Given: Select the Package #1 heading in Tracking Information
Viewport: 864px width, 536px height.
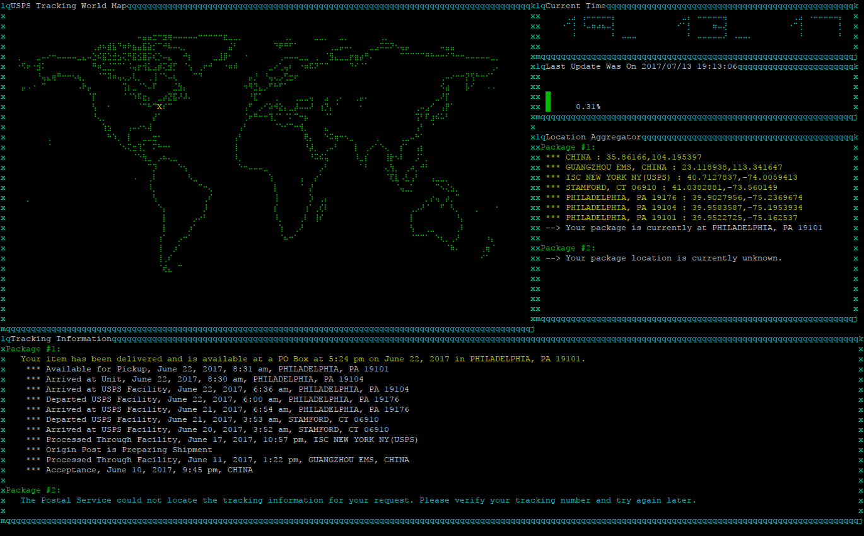Looking at the screenshot, I should 33,349.
